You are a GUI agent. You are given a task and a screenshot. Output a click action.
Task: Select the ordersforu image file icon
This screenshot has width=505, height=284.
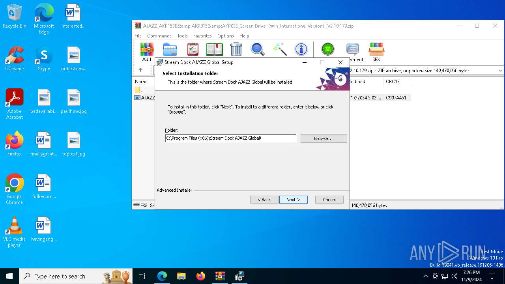point(74,59)
